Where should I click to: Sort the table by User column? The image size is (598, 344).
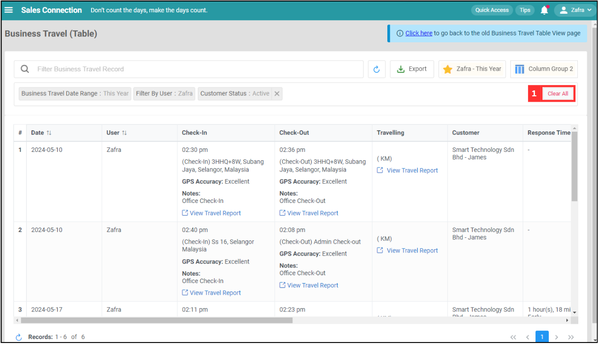click(x=124, y=133)
